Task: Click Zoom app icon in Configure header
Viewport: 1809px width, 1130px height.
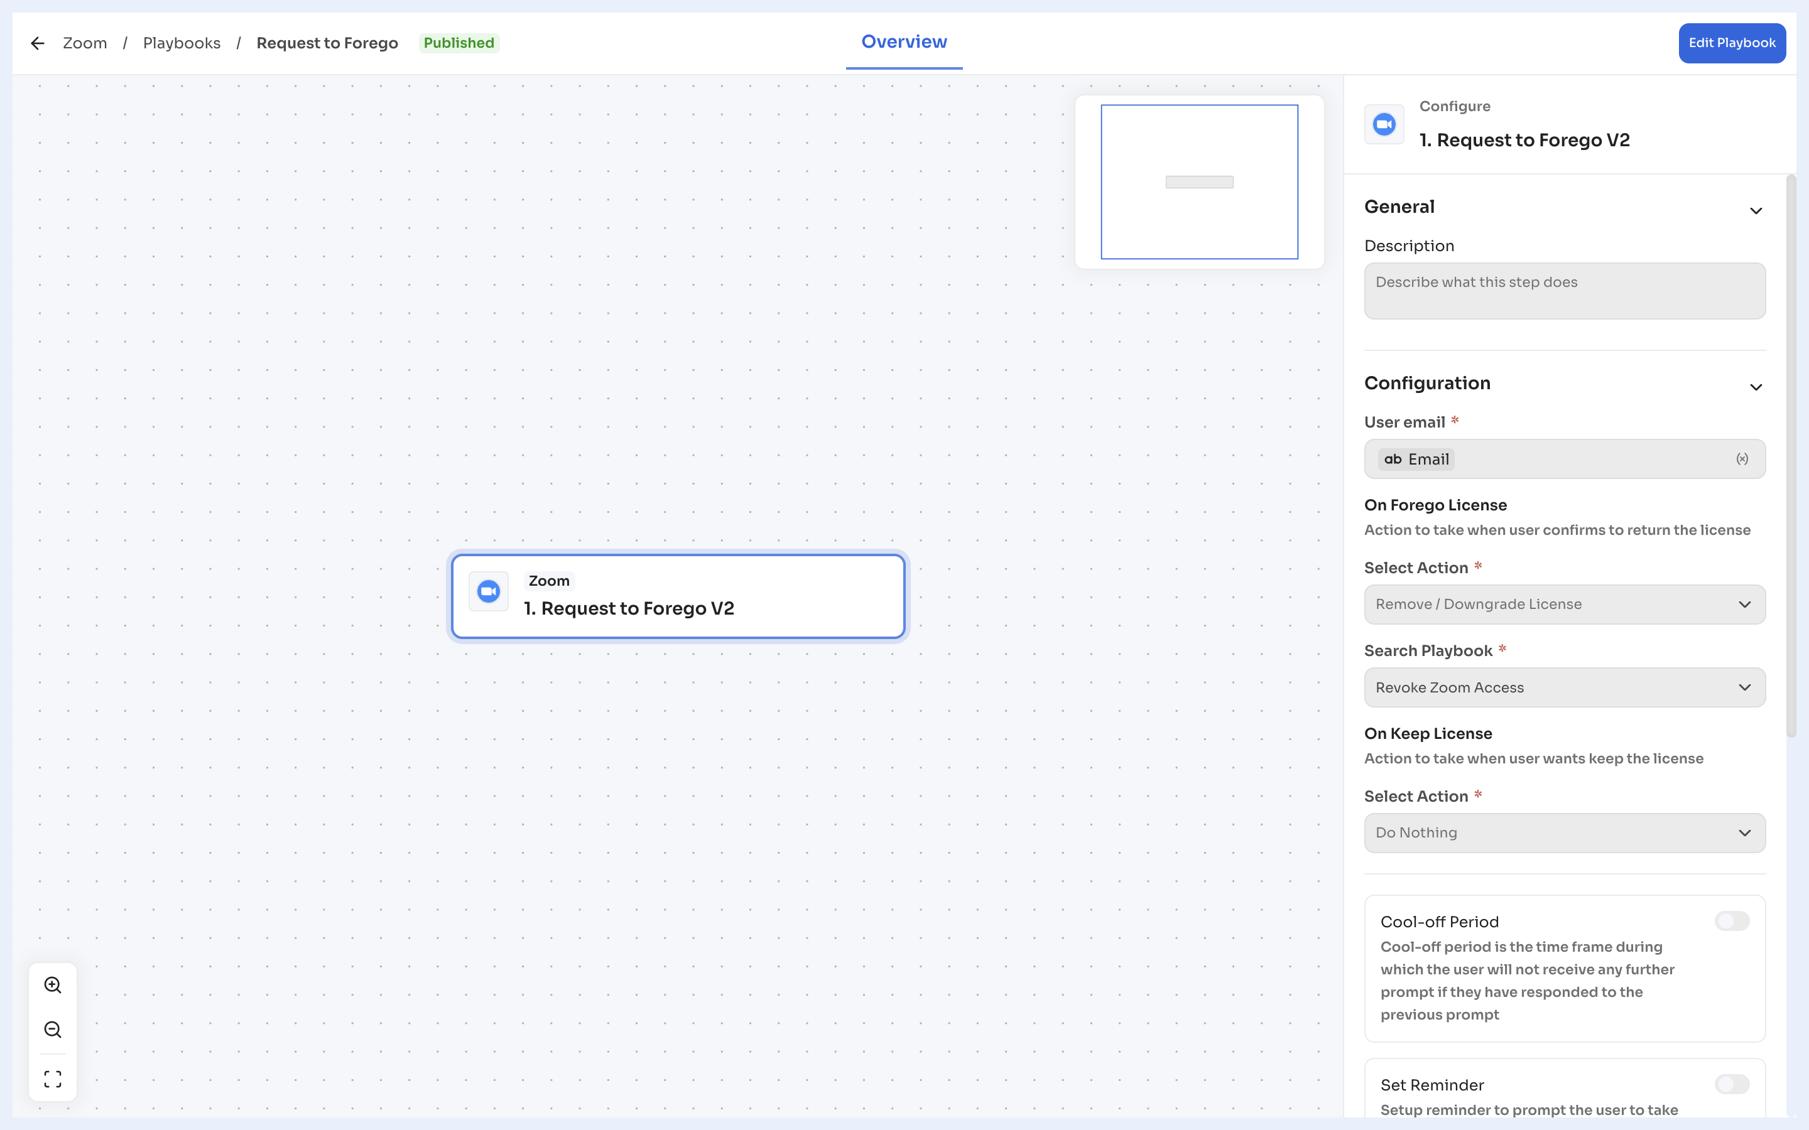Action: [1384, 124]
